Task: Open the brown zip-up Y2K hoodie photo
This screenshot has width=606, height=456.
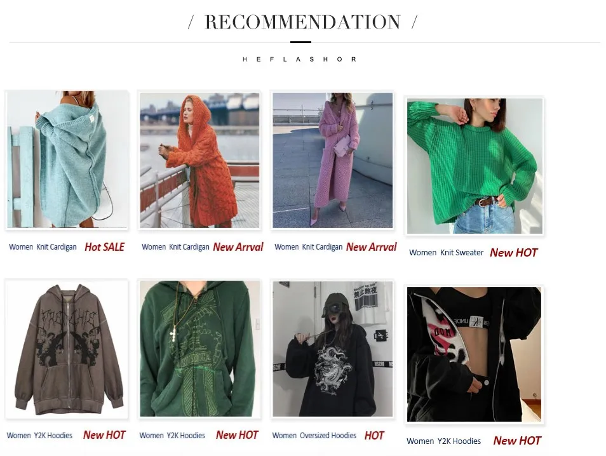Action: [67, 349]
